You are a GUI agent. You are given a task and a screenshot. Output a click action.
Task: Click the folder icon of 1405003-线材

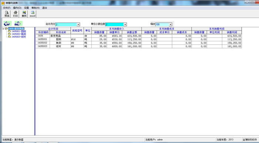pos(9,37)
